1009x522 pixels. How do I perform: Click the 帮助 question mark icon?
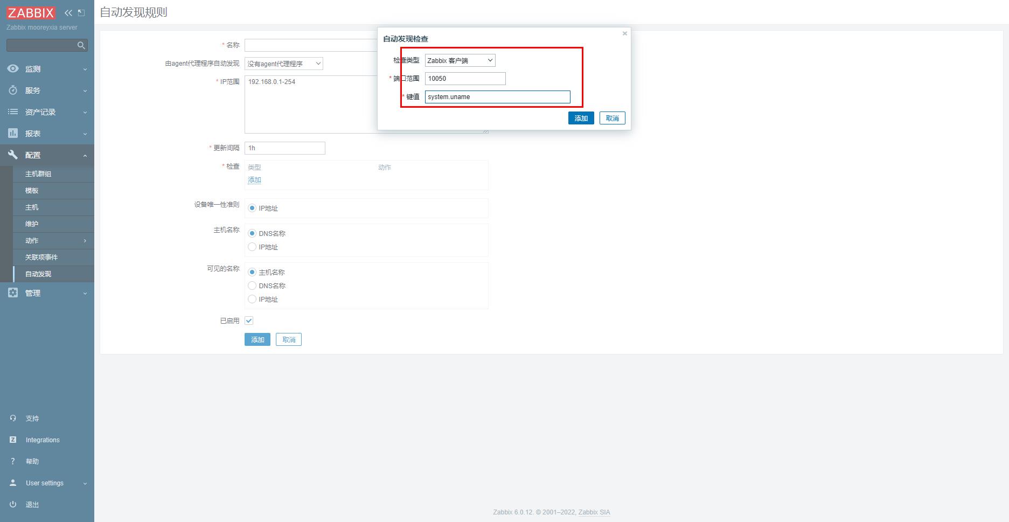(x=13, y=462)
